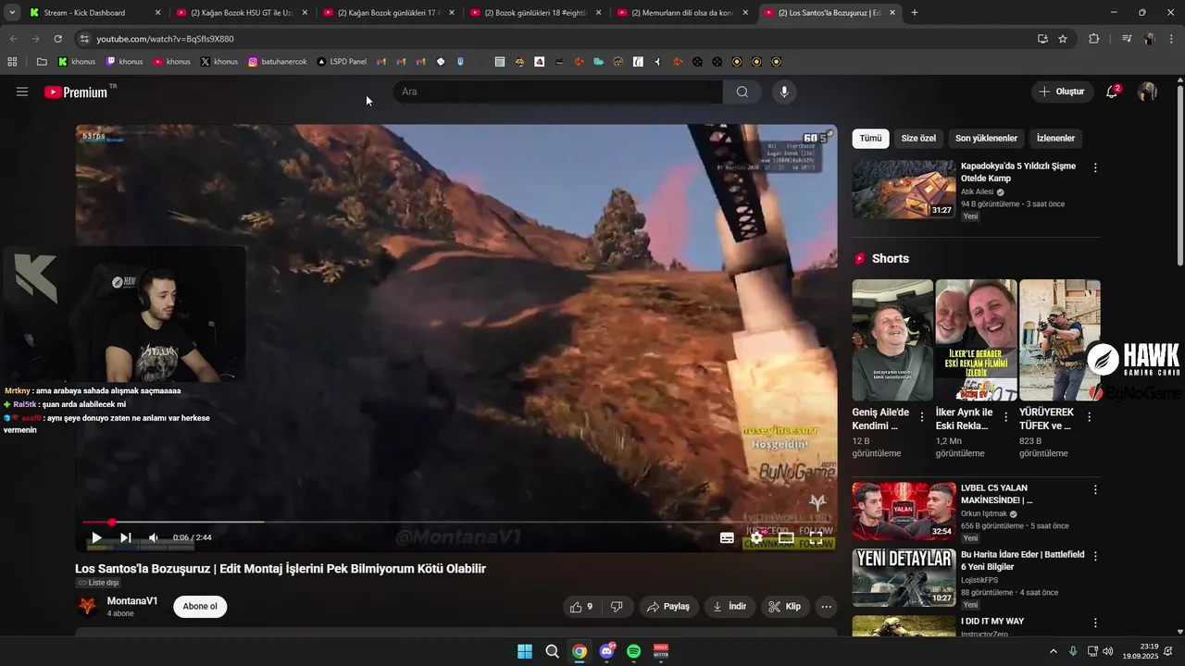Seek on the video progress bar
Screen dimensions: 1185x666
tap(456, 523)
